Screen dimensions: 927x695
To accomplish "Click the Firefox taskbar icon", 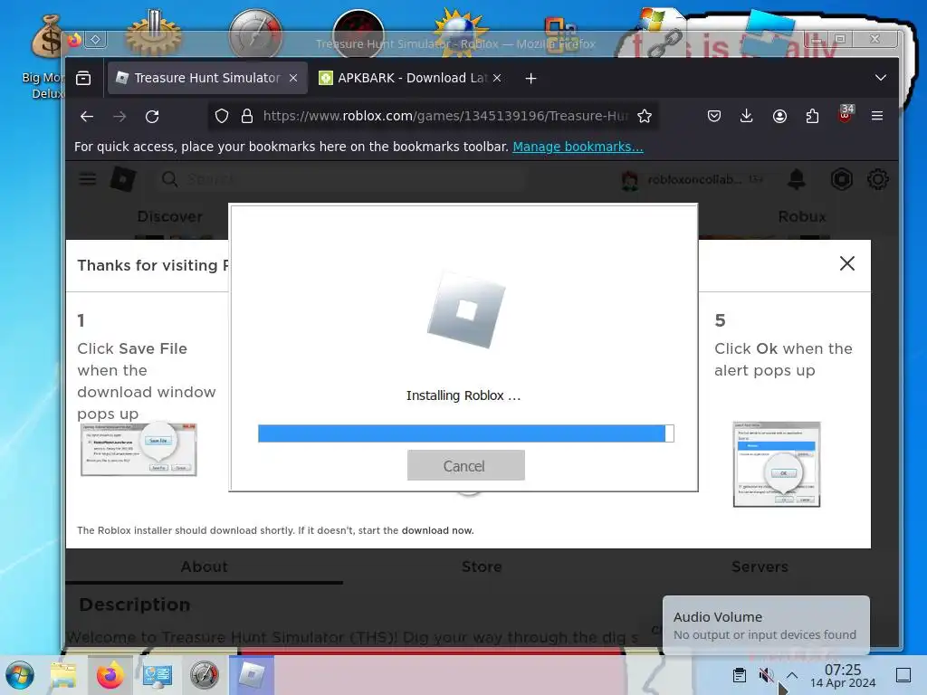I will tap(110, 675).
